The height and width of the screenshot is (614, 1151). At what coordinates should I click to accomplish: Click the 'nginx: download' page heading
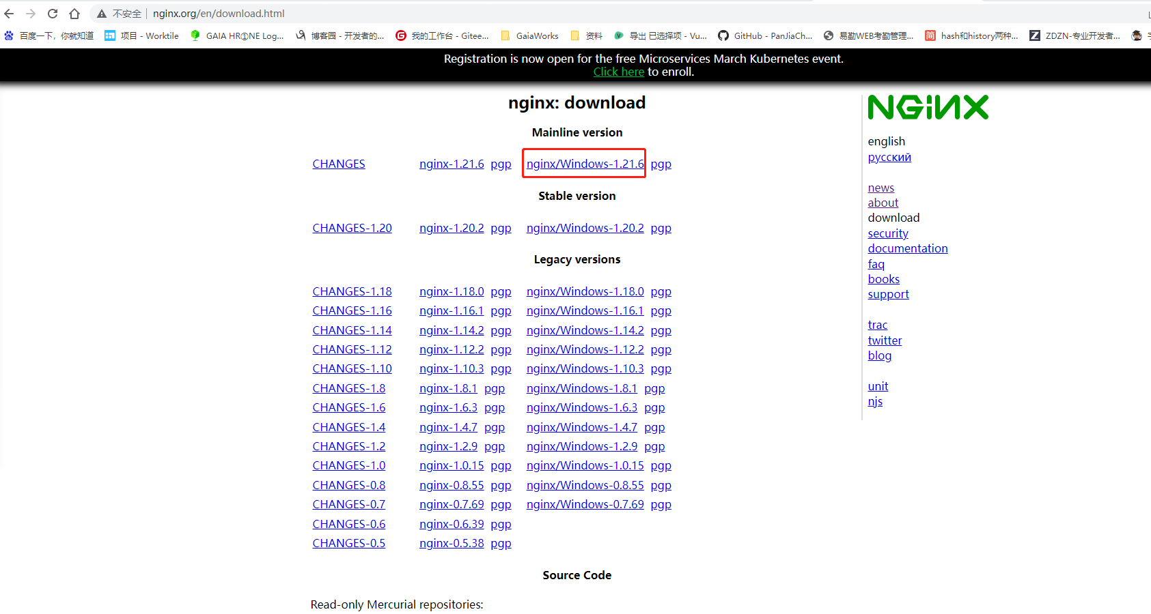pyautogui.click(x=577, y=102)
